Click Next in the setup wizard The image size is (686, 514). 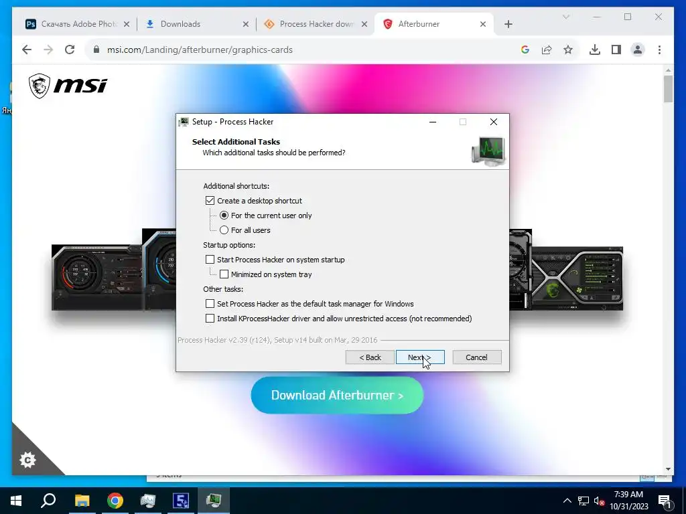coord(420,357)
